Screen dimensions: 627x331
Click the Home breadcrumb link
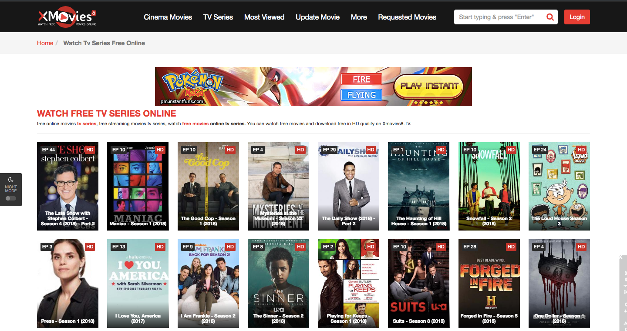pyautogui.click(x=45, y=43)
